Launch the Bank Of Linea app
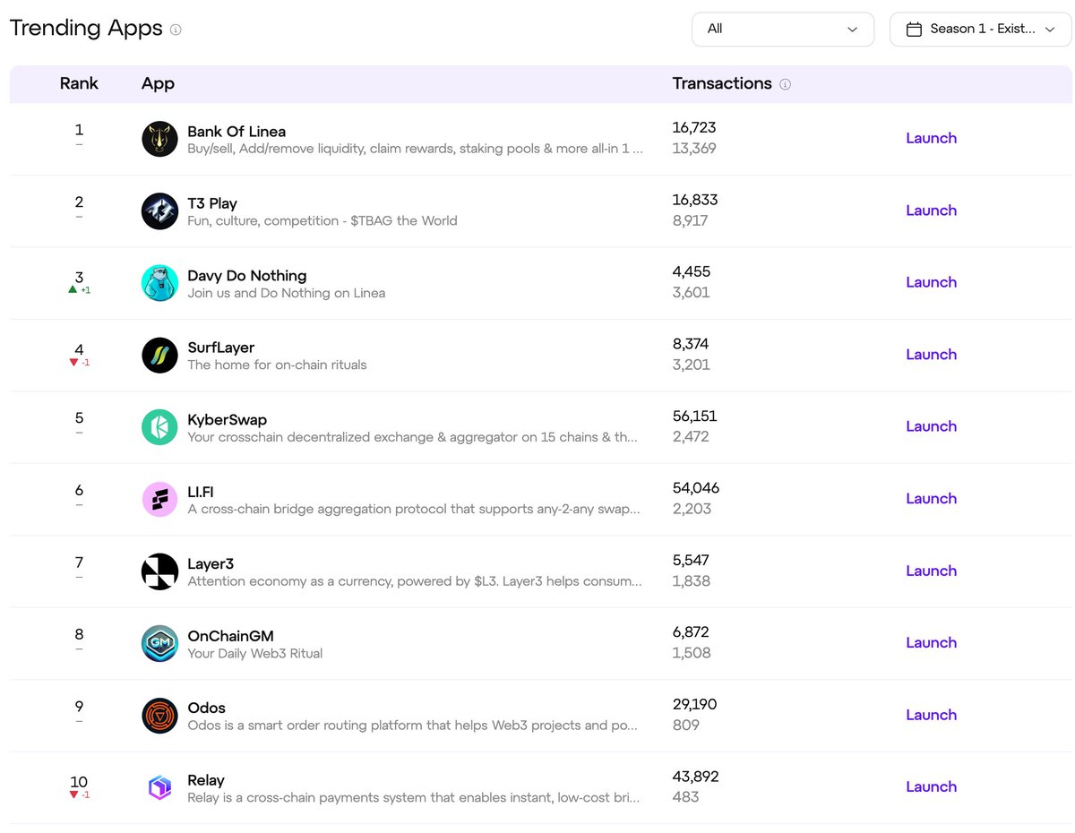1075x833 pixels. (x=931, y=138)
